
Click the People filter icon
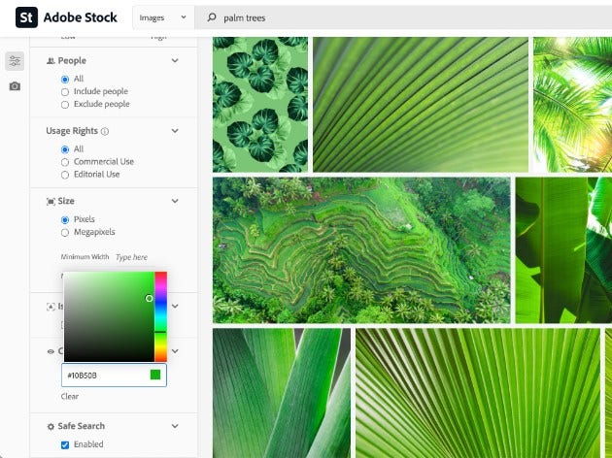coord(51,61)
